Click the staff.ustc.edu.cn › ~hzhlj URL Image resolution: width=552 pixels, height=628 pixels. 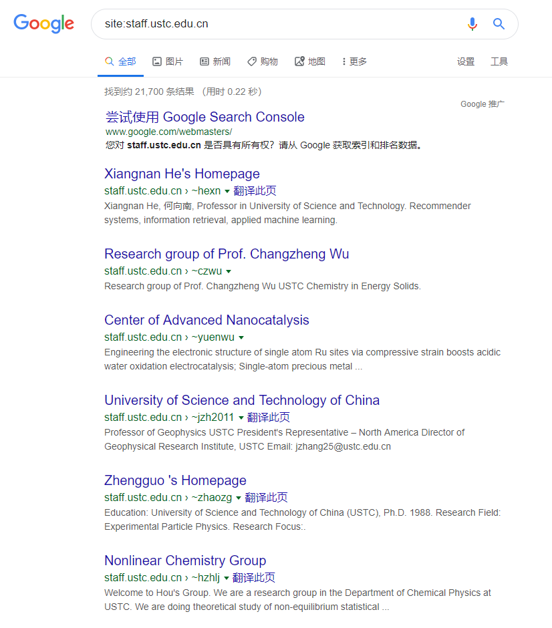pos(162,577)
